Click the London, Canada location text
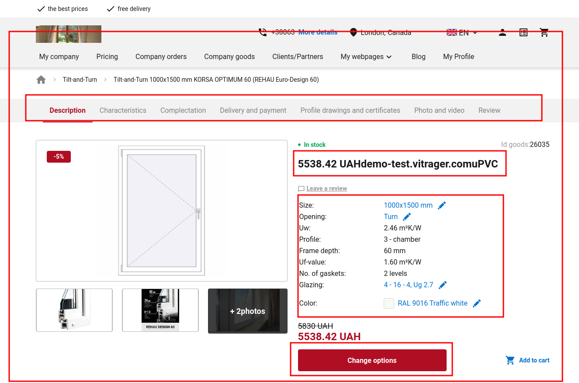Screen dimensions: 579x383 click(386, 32)
